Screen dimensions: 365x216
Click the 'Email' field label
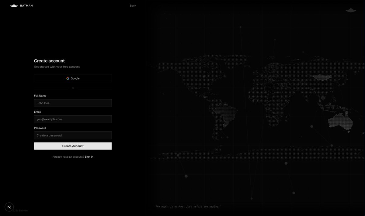[37, 112]
